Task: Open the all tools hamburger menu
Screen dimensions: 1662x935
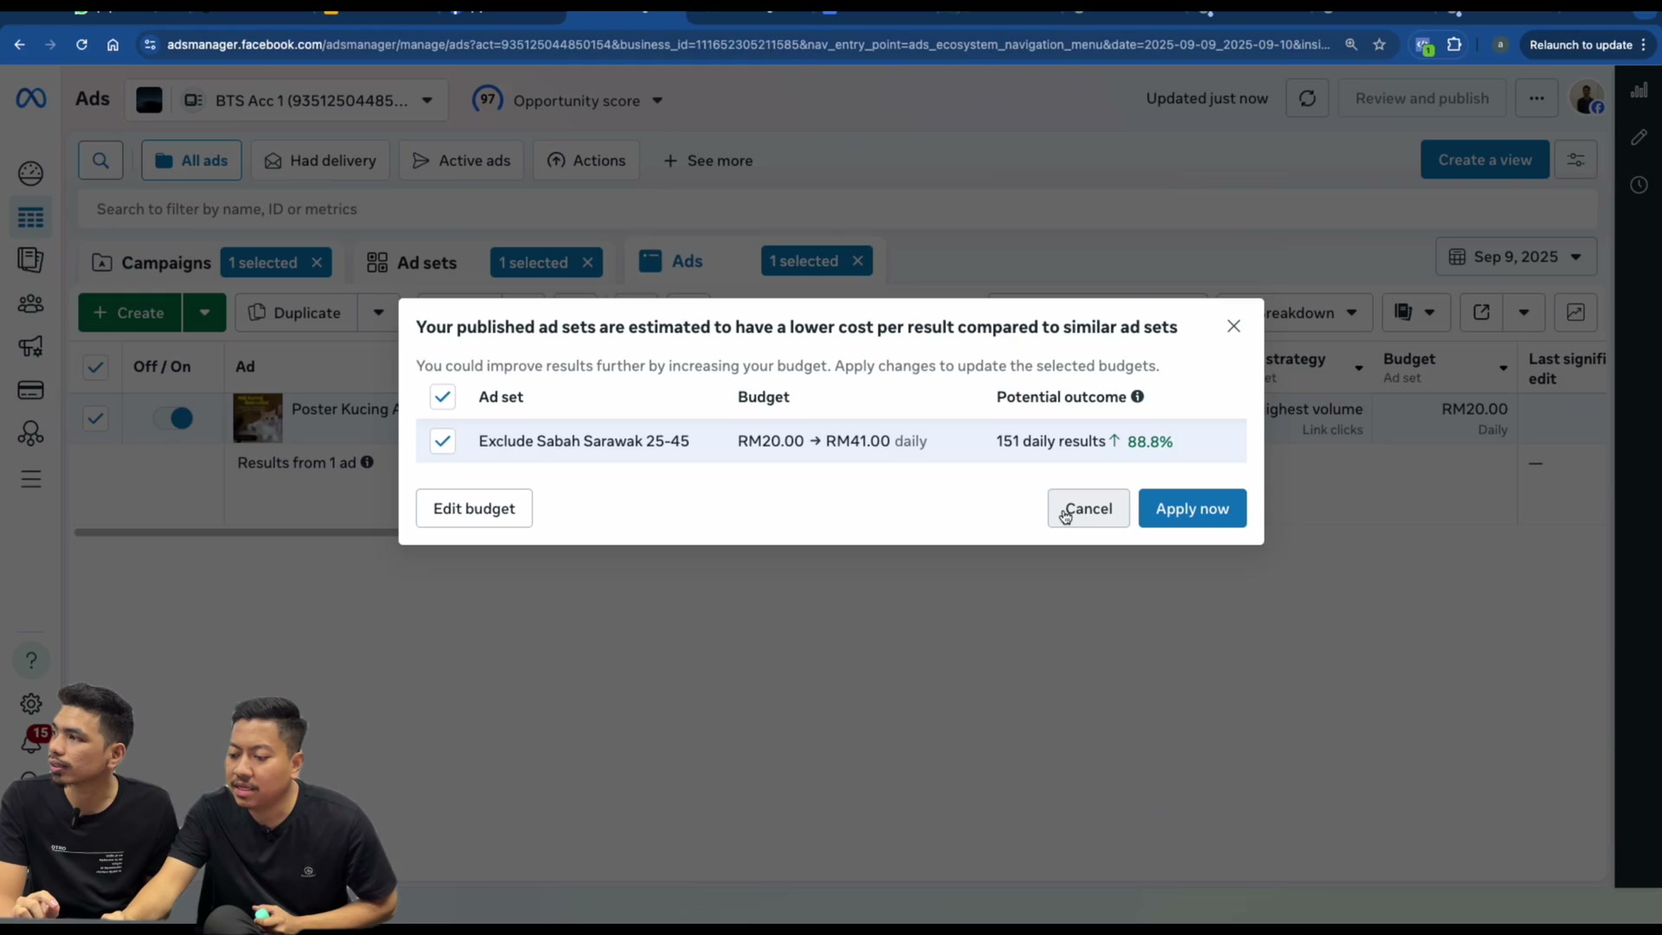Action: (x=30, y=479)
